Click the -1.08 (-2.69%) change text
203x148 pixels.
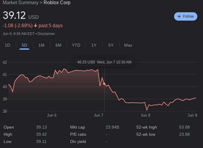[18, 25]
